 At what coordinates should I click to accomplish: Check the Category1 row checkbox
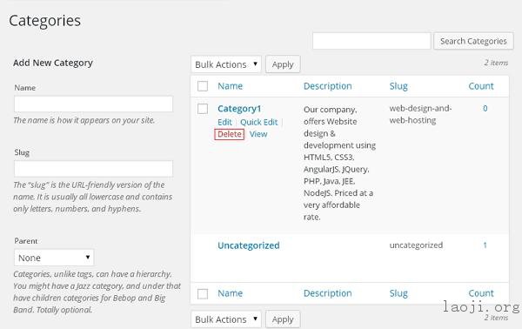(203, 109)
